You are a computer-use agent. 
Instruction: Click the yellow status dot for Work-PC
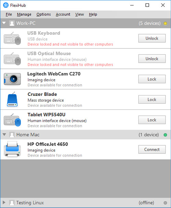(165, 24)
